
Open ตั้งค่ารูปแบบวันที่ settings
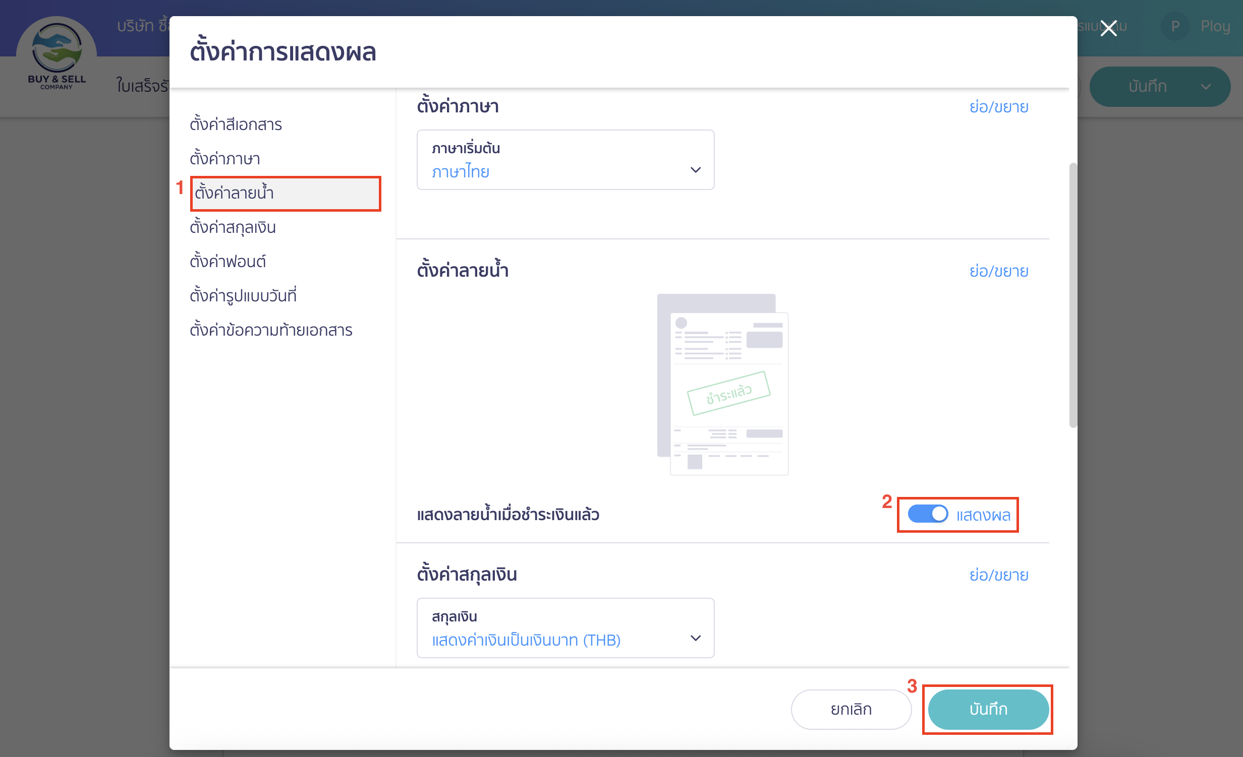click(x=244, y=295)
